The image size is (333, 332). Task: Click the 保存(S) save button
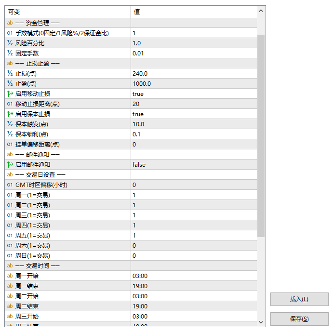tap(299, 319)
